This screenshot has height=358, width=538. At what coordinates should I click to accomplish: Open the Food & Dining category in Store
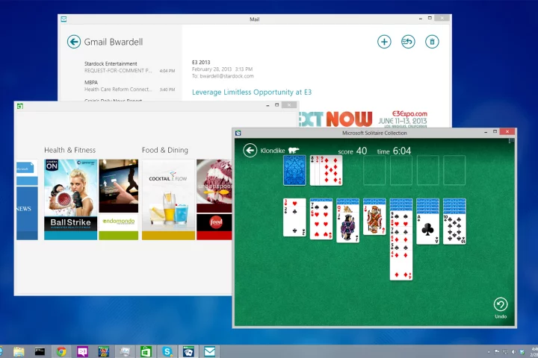pyautogui.click(x=164, y=150)
